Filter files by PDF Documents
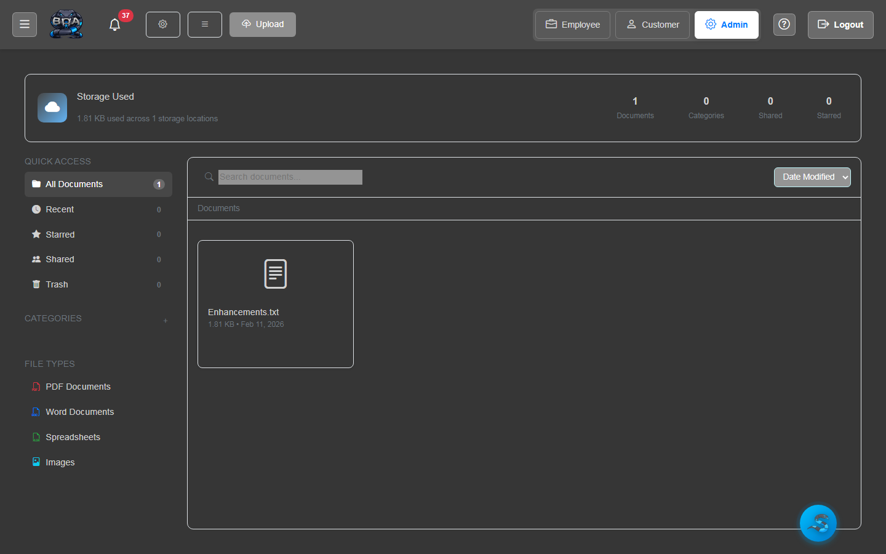 pos(78,387)
